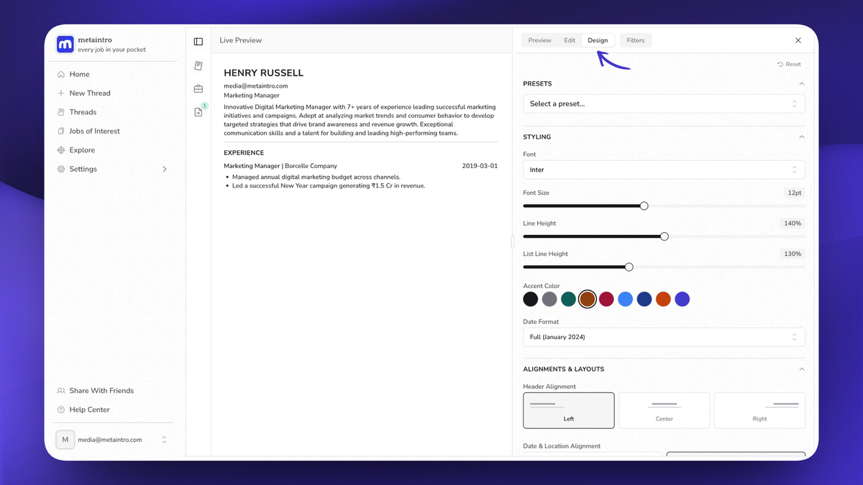863x485 pixels.
Task: Choose the crimson red accent color
Action: (x=606, y=300)
